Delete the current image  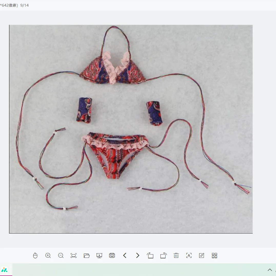[x=176, y=256]
